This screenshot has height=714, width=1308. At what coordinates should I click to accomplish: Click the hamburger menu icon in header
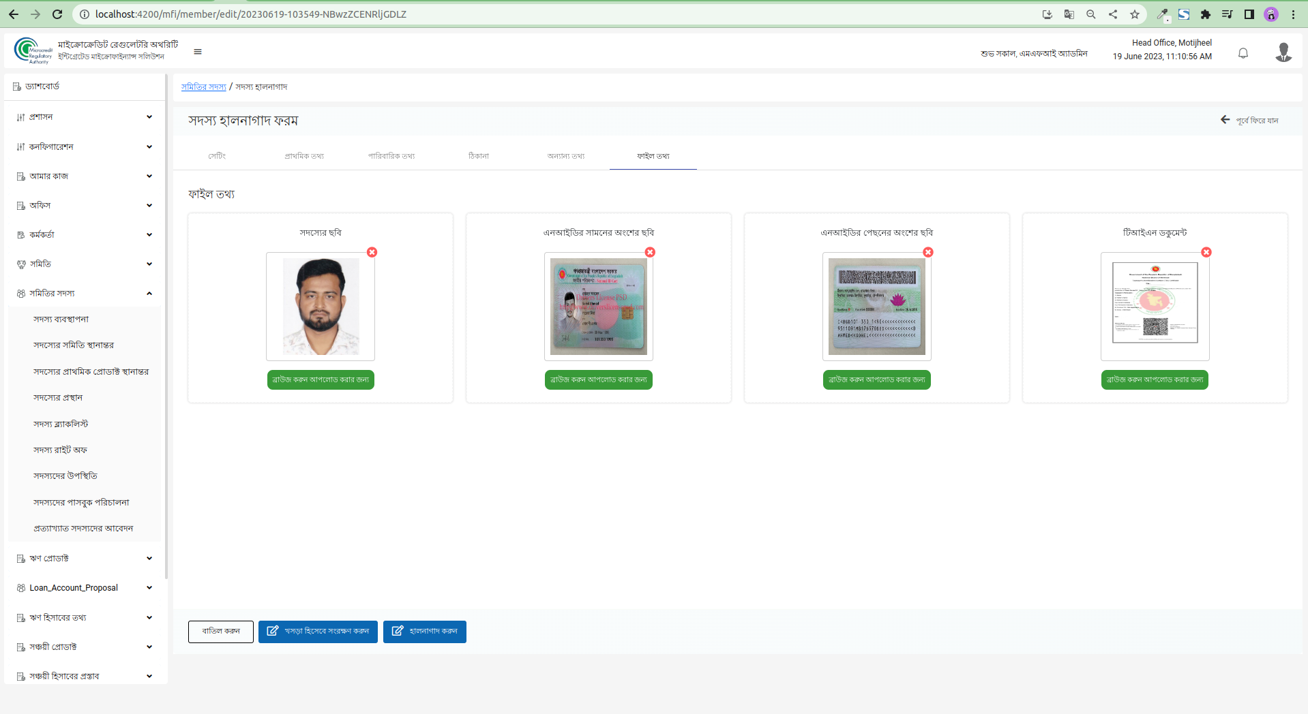[198, 52]
